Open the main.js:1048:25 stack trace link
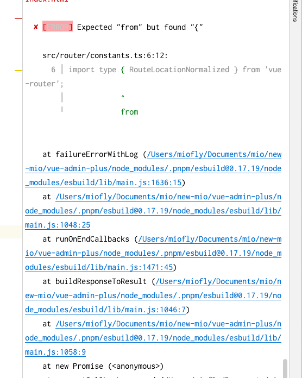Image resolution: width=302 pixels, height=378 pixels. pos(153,211)
